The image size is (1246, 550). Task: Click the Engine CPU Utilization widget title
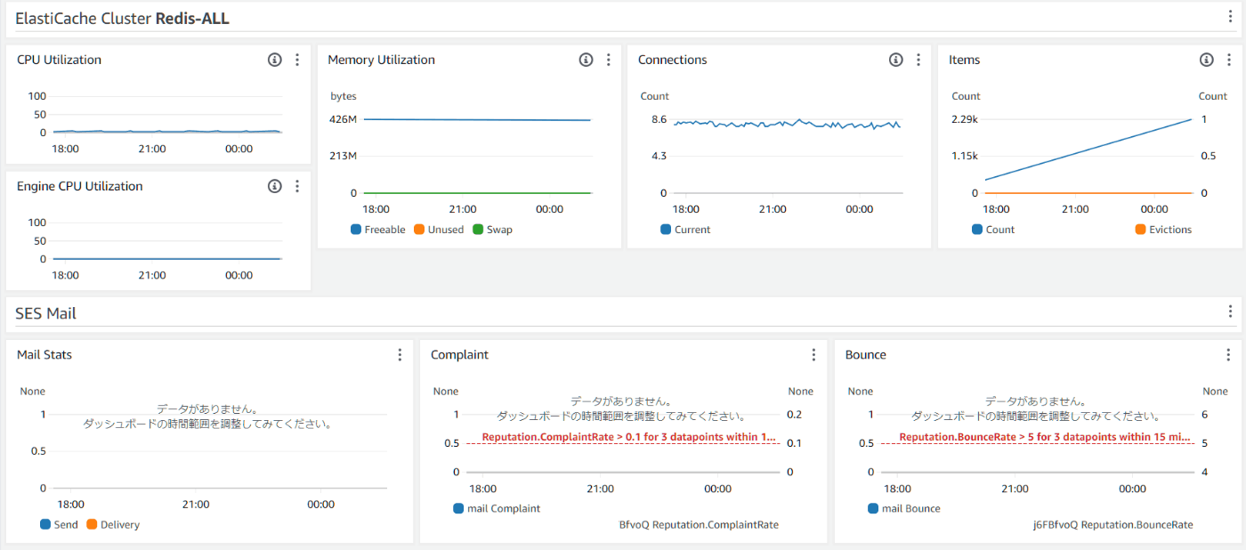79,186
